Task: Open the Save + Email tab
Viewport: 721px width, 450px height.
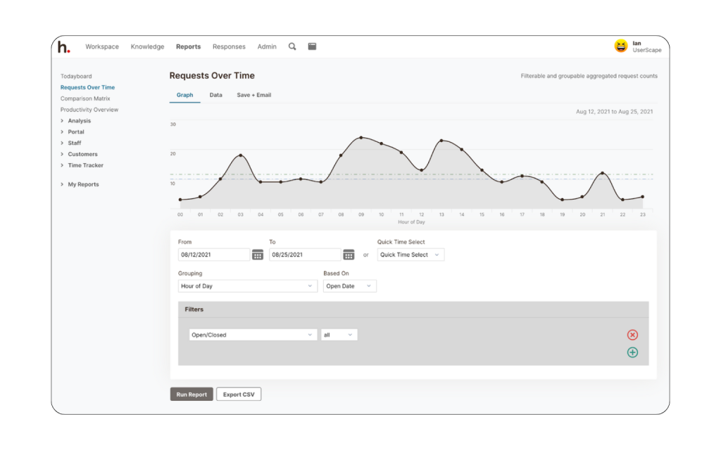Action: click(x=253, y=95)
